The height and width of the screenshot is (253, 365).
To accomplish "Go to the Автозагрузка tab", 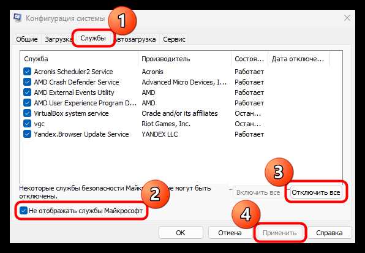I will tap(136, 39).
